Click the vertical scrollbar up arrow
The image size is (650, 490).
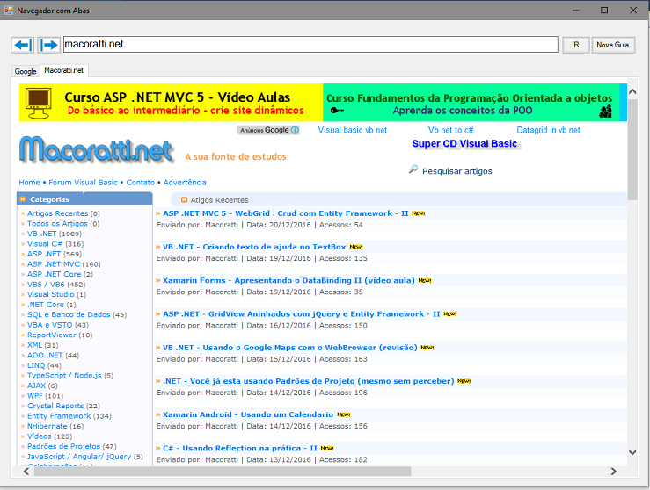pyautogui.click(x=632, y=91)
